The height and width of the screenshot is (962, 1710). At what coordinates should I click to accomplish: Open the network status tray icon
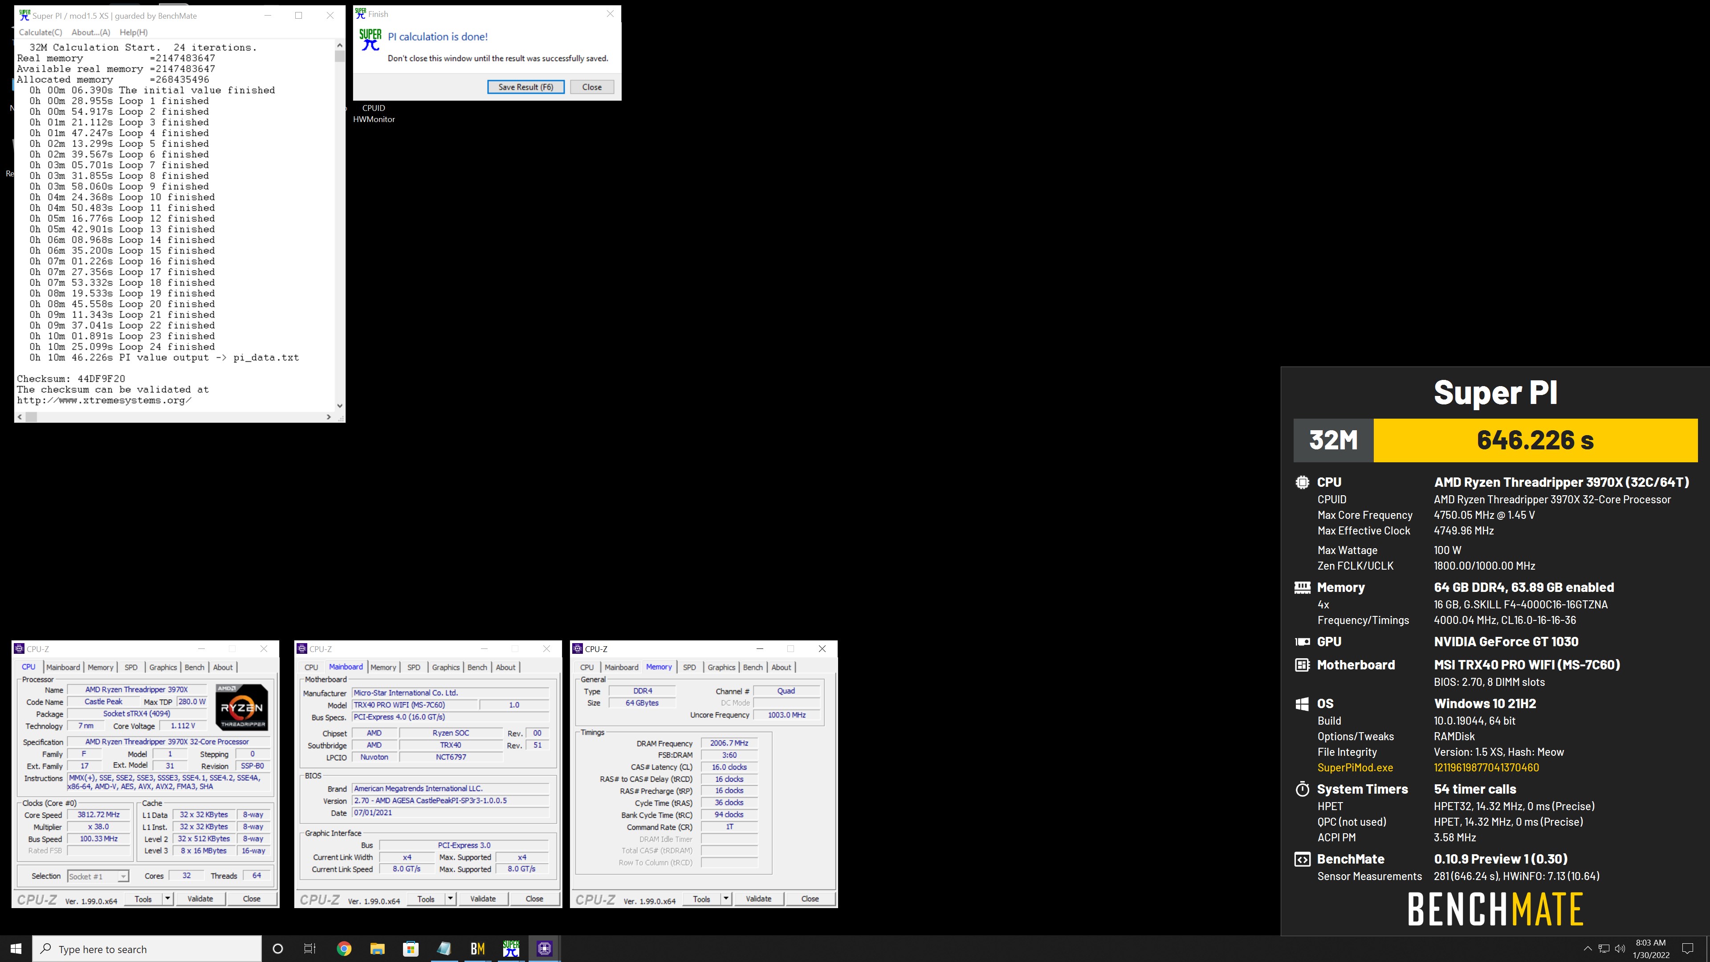(x=1604, y=949)
